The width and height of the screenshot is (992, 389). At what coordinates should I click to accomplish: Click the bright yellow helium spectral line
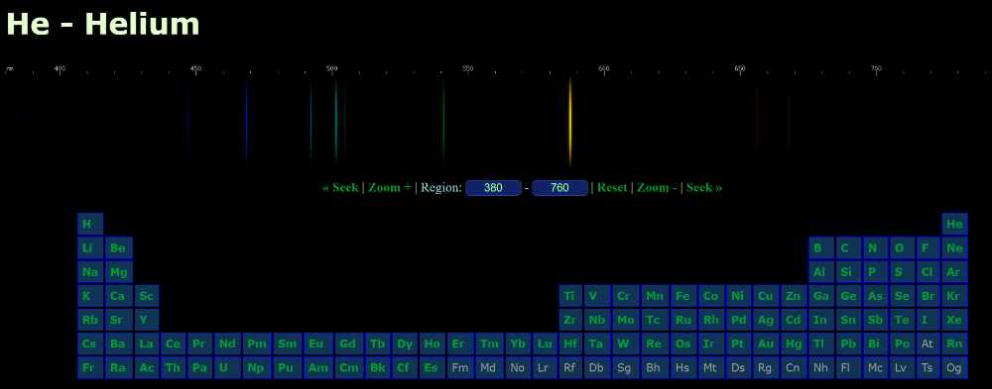pyautogui.click(x=570, y=120)
